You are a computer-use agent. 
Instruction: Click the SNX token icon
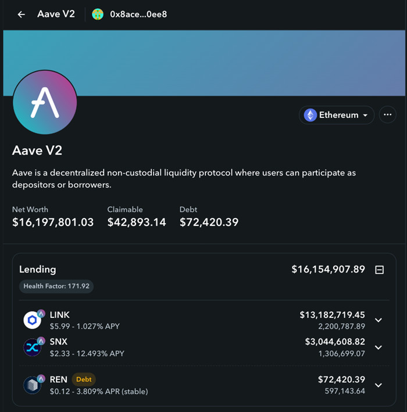tap(33, 347)
